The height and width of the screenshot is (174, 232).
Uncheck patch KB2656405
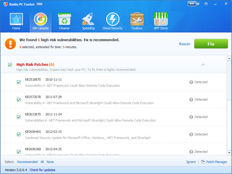(x=19, y=135)
